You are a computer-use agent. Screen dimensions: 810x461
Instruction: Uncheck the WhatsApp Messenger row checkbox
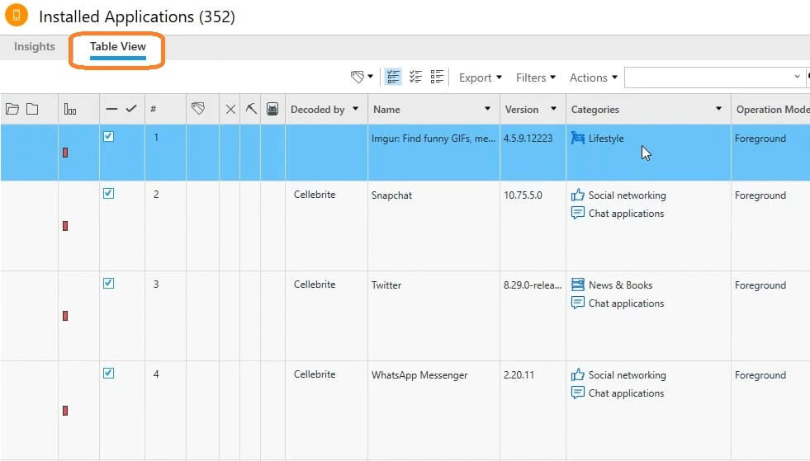click(108, 373)
